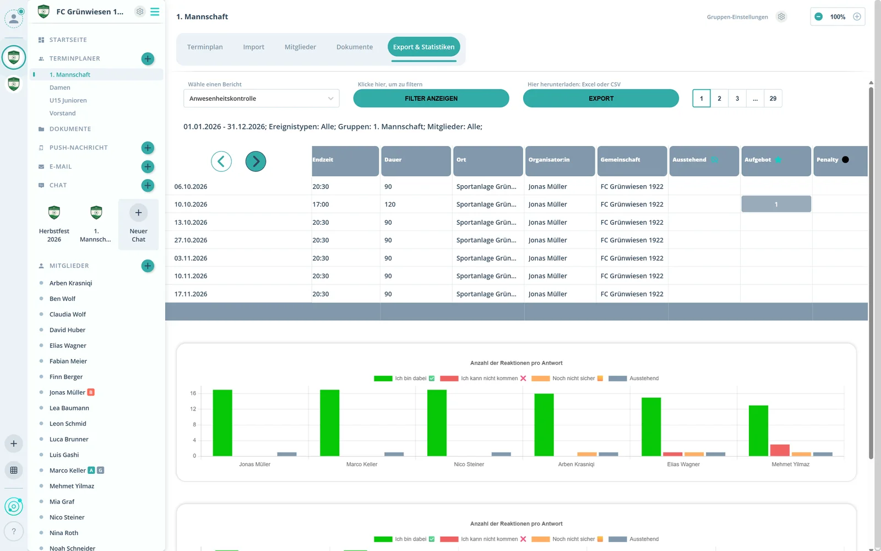Click the EXPORT button

tap(601, 98)
